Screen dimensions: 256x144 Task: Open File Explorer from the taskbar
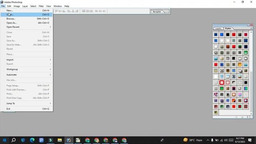(60, 140)
